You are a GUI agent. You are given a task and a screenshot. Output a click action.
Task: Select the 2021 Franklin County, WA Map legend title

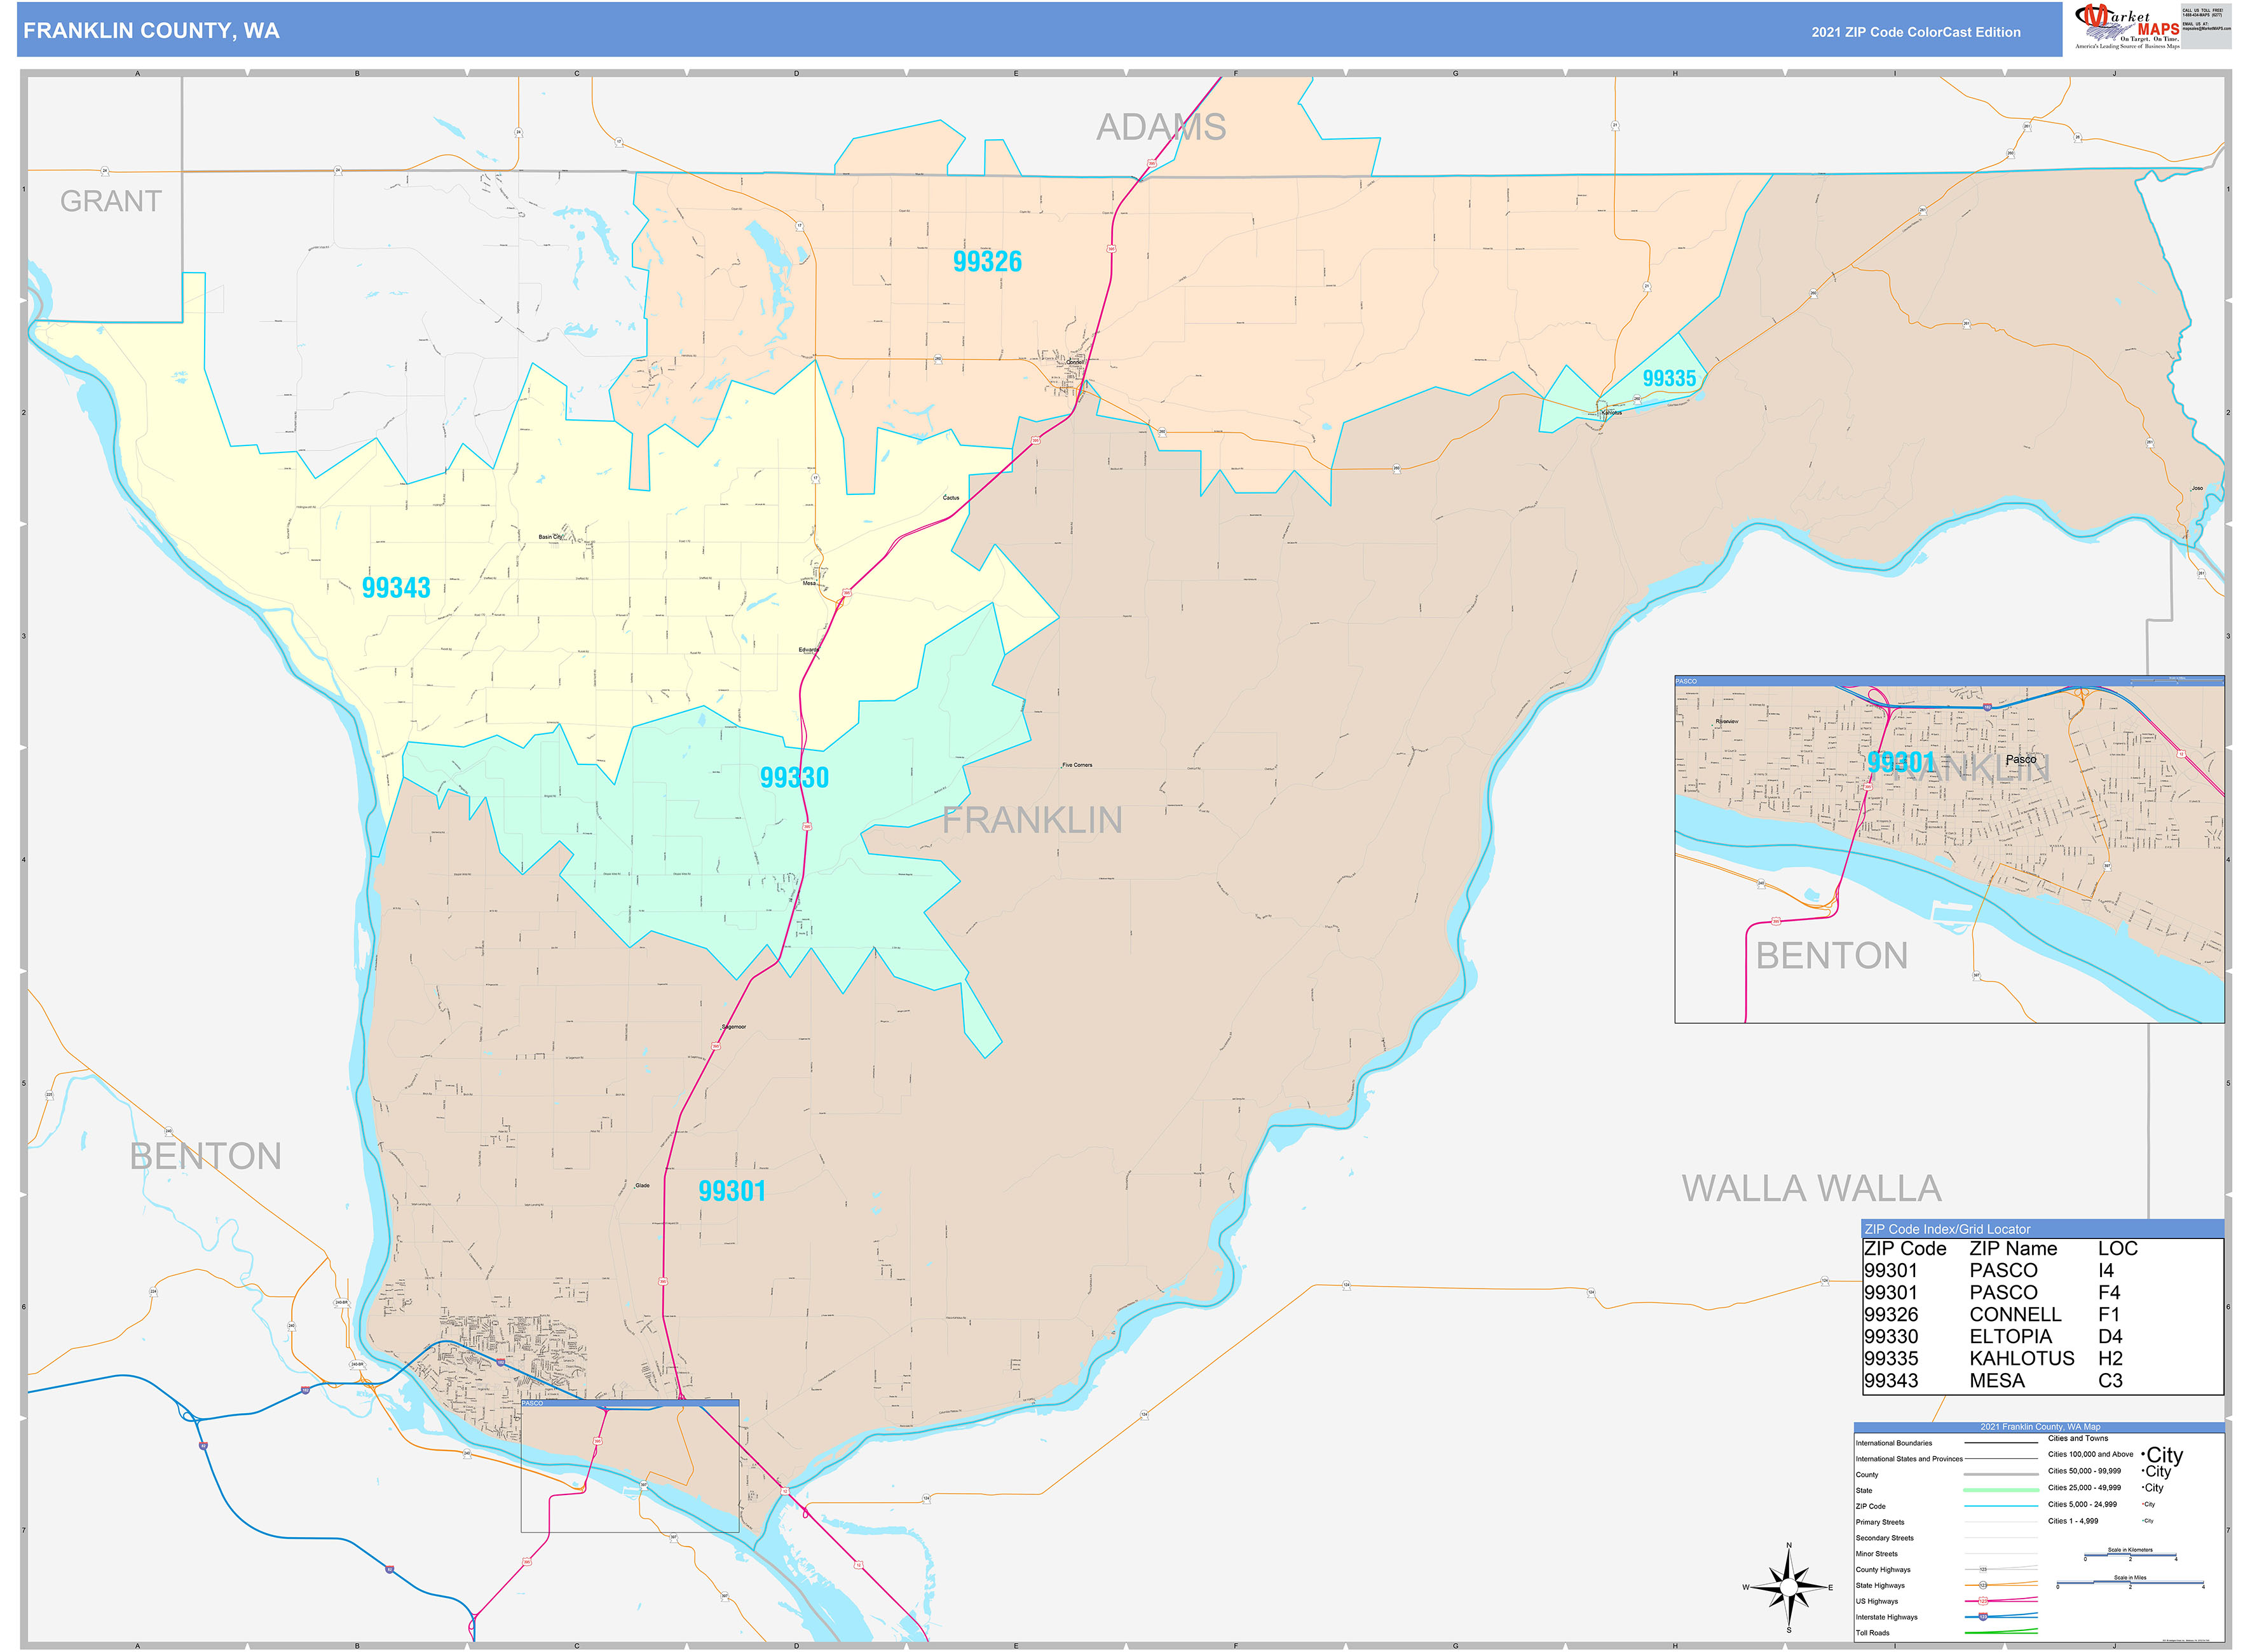2041,1427
